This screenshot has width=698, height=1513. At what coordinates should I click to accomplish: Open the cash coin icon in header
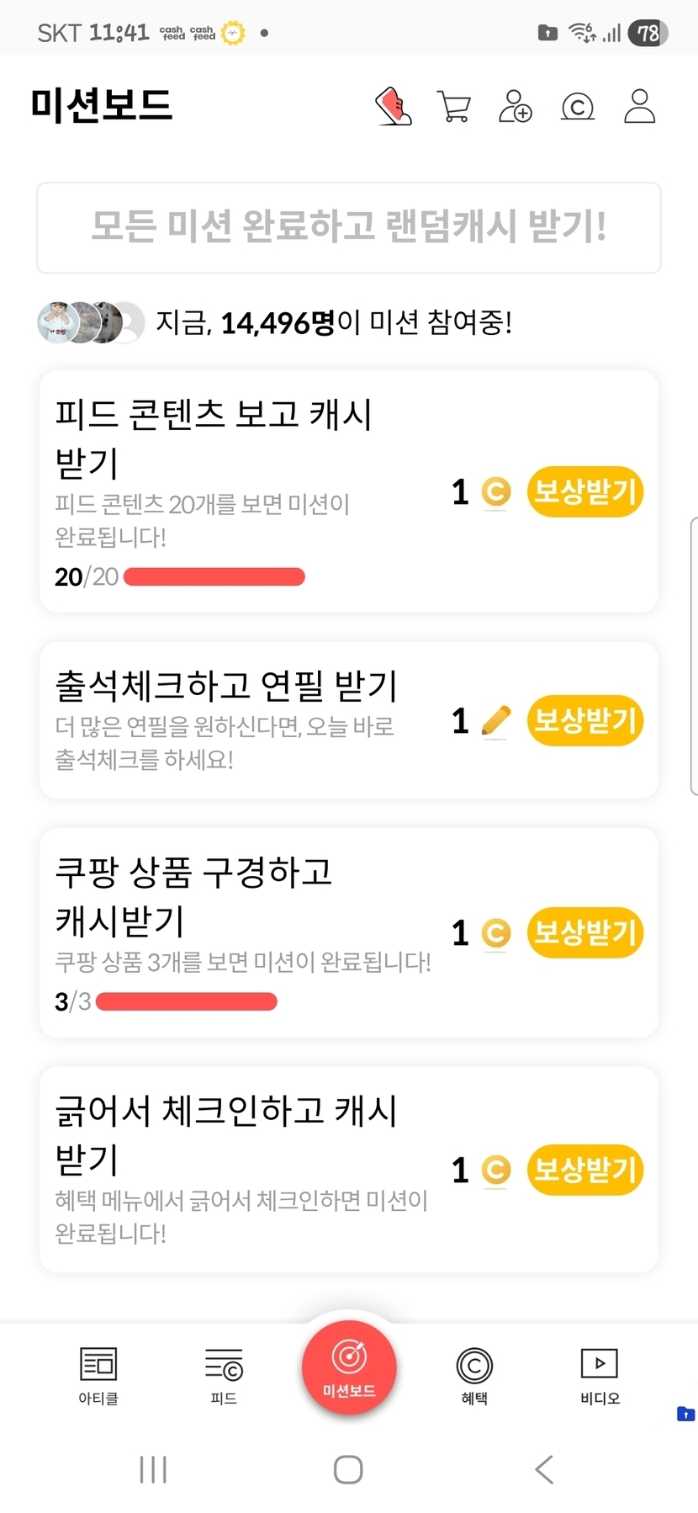577,108
